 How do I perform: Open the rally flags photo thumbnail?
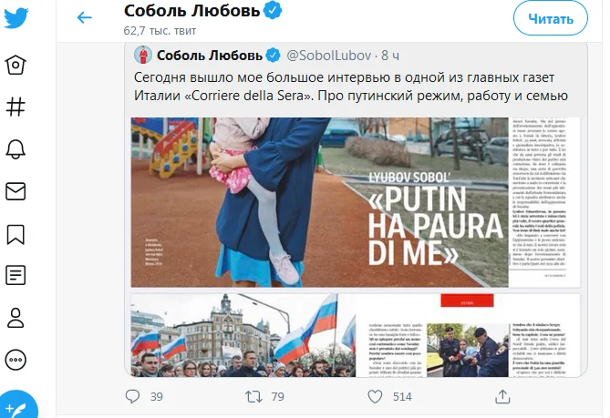tap(243, 335)
